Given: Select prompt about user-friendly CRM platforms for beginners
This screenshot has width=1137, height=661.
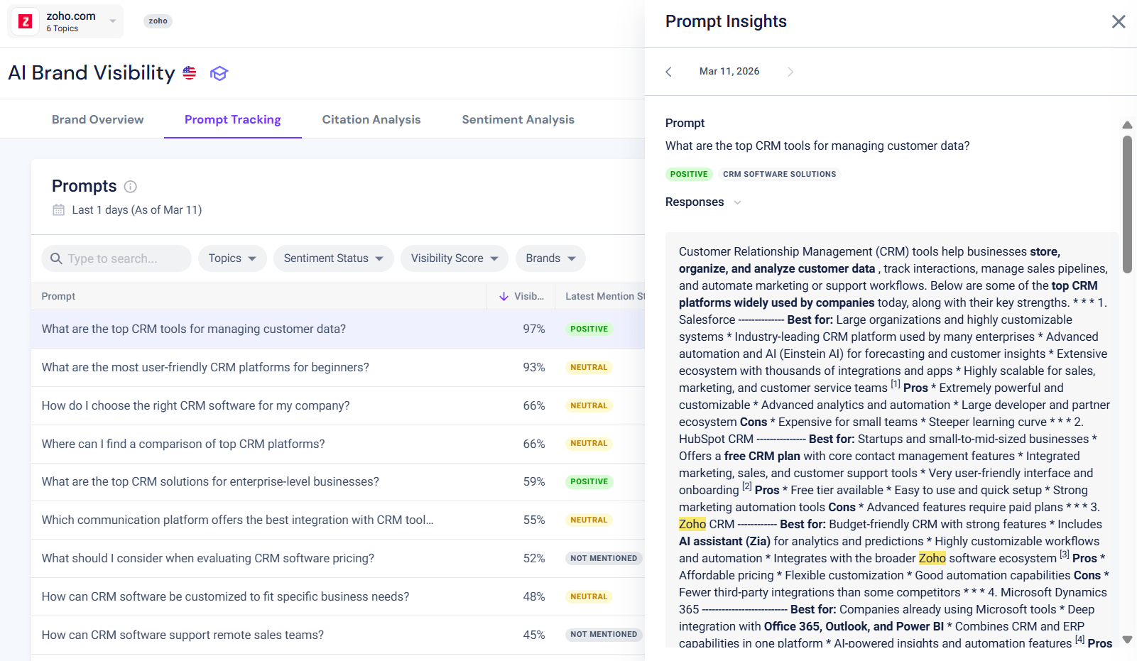Looking at the screenshot, I should click(205, 367).
